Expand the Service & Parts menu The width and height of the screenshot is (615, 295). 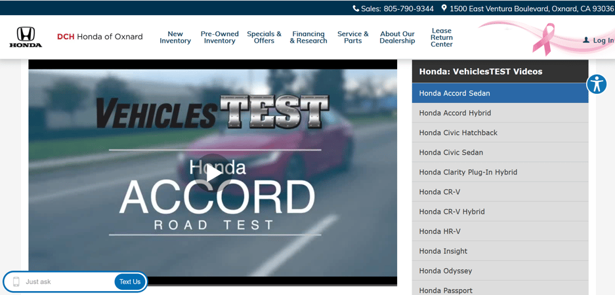pyautogui.click(x=352, y=37)
